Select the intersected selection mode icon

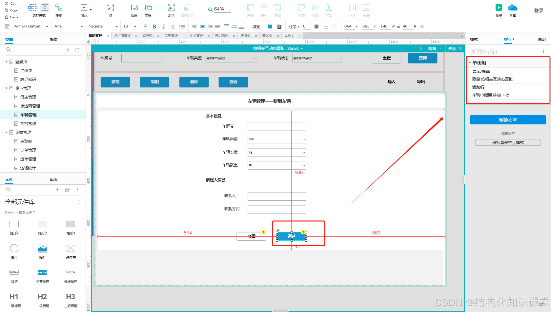click(x=33, y=7)
